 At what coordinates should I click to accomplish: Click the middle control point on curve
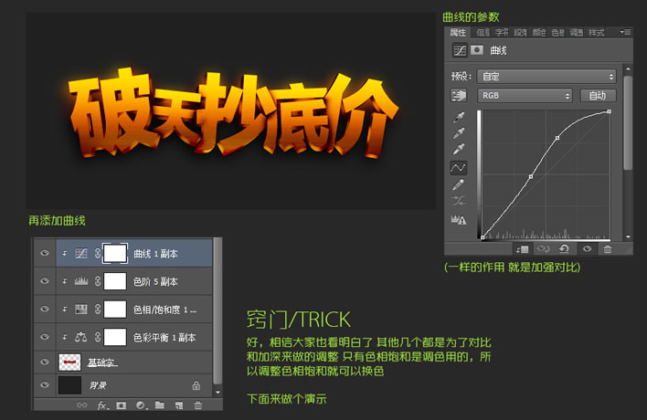click(531, 176)
